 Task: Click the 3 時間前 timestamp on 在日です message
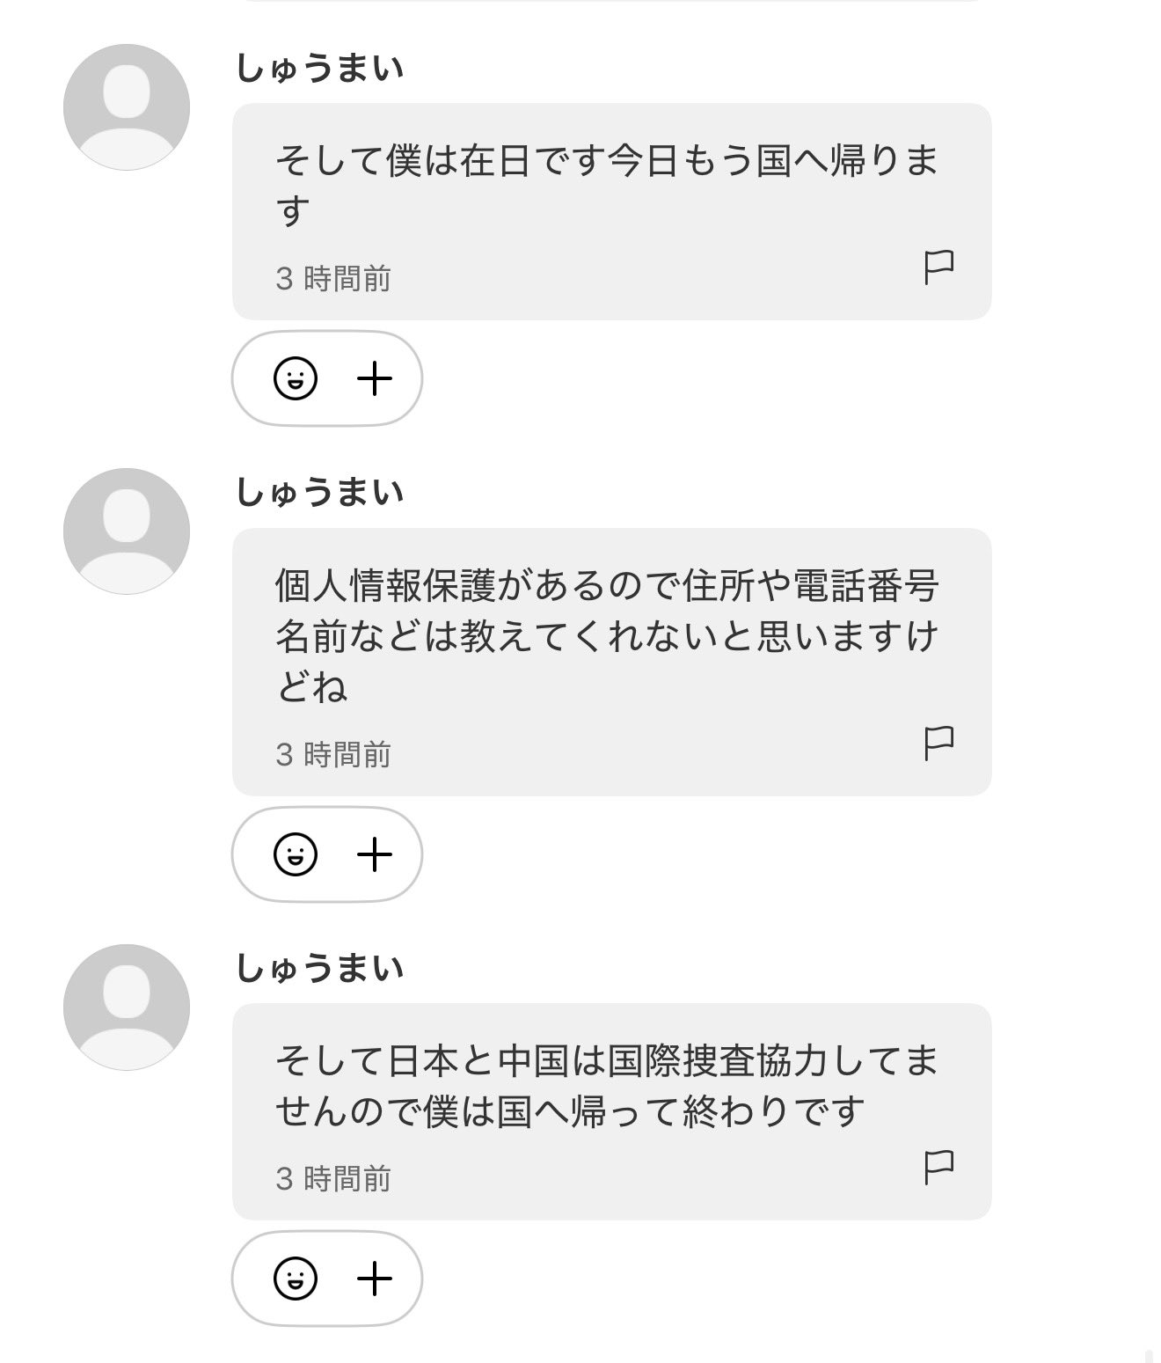pos(333,279)
